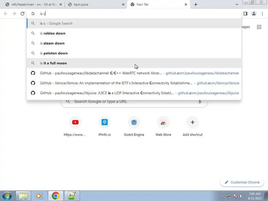Open the IPinfo.io shortcut tile

pyautogui.click(x=105, y=126)
